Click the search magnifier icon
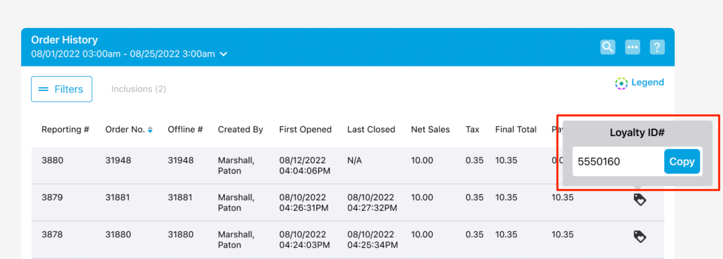 (607, 47)
